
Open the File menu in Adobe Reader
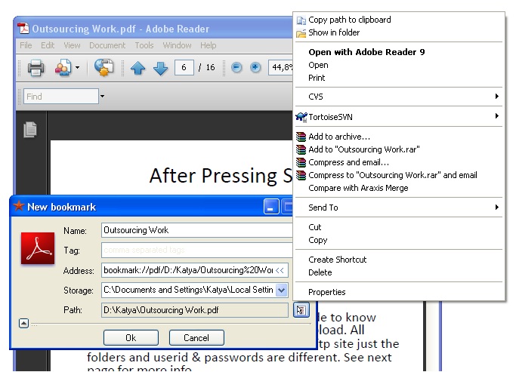pyautogui.click(x=26, y=45)
